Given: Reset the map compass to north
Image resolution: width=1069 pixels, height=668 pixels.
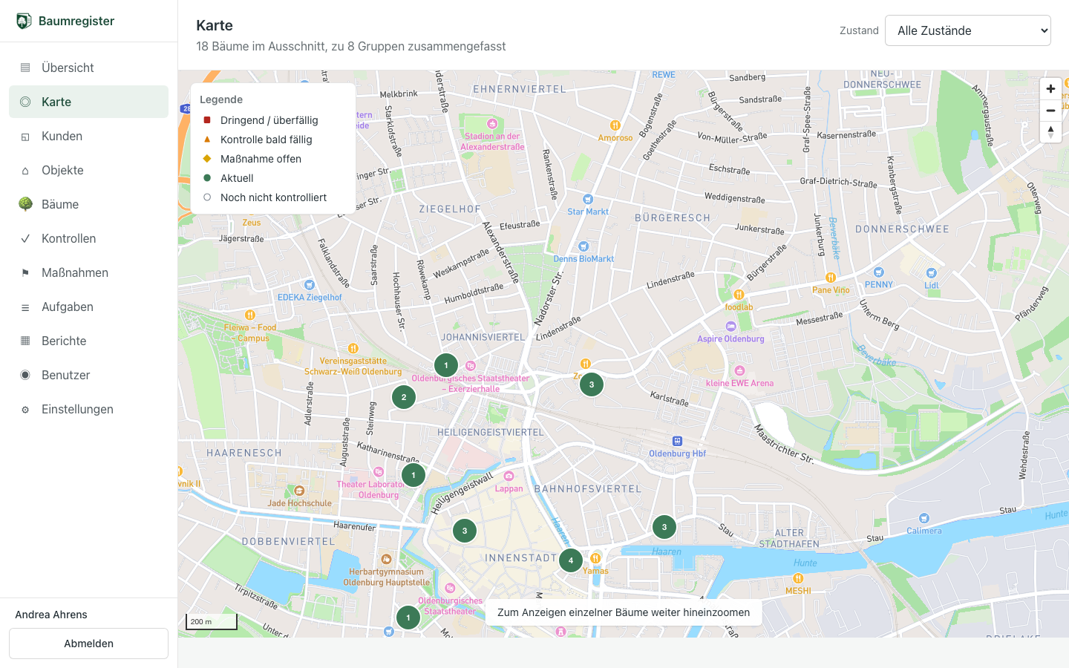Looking at the screenshot, I should pos(1050,132).
